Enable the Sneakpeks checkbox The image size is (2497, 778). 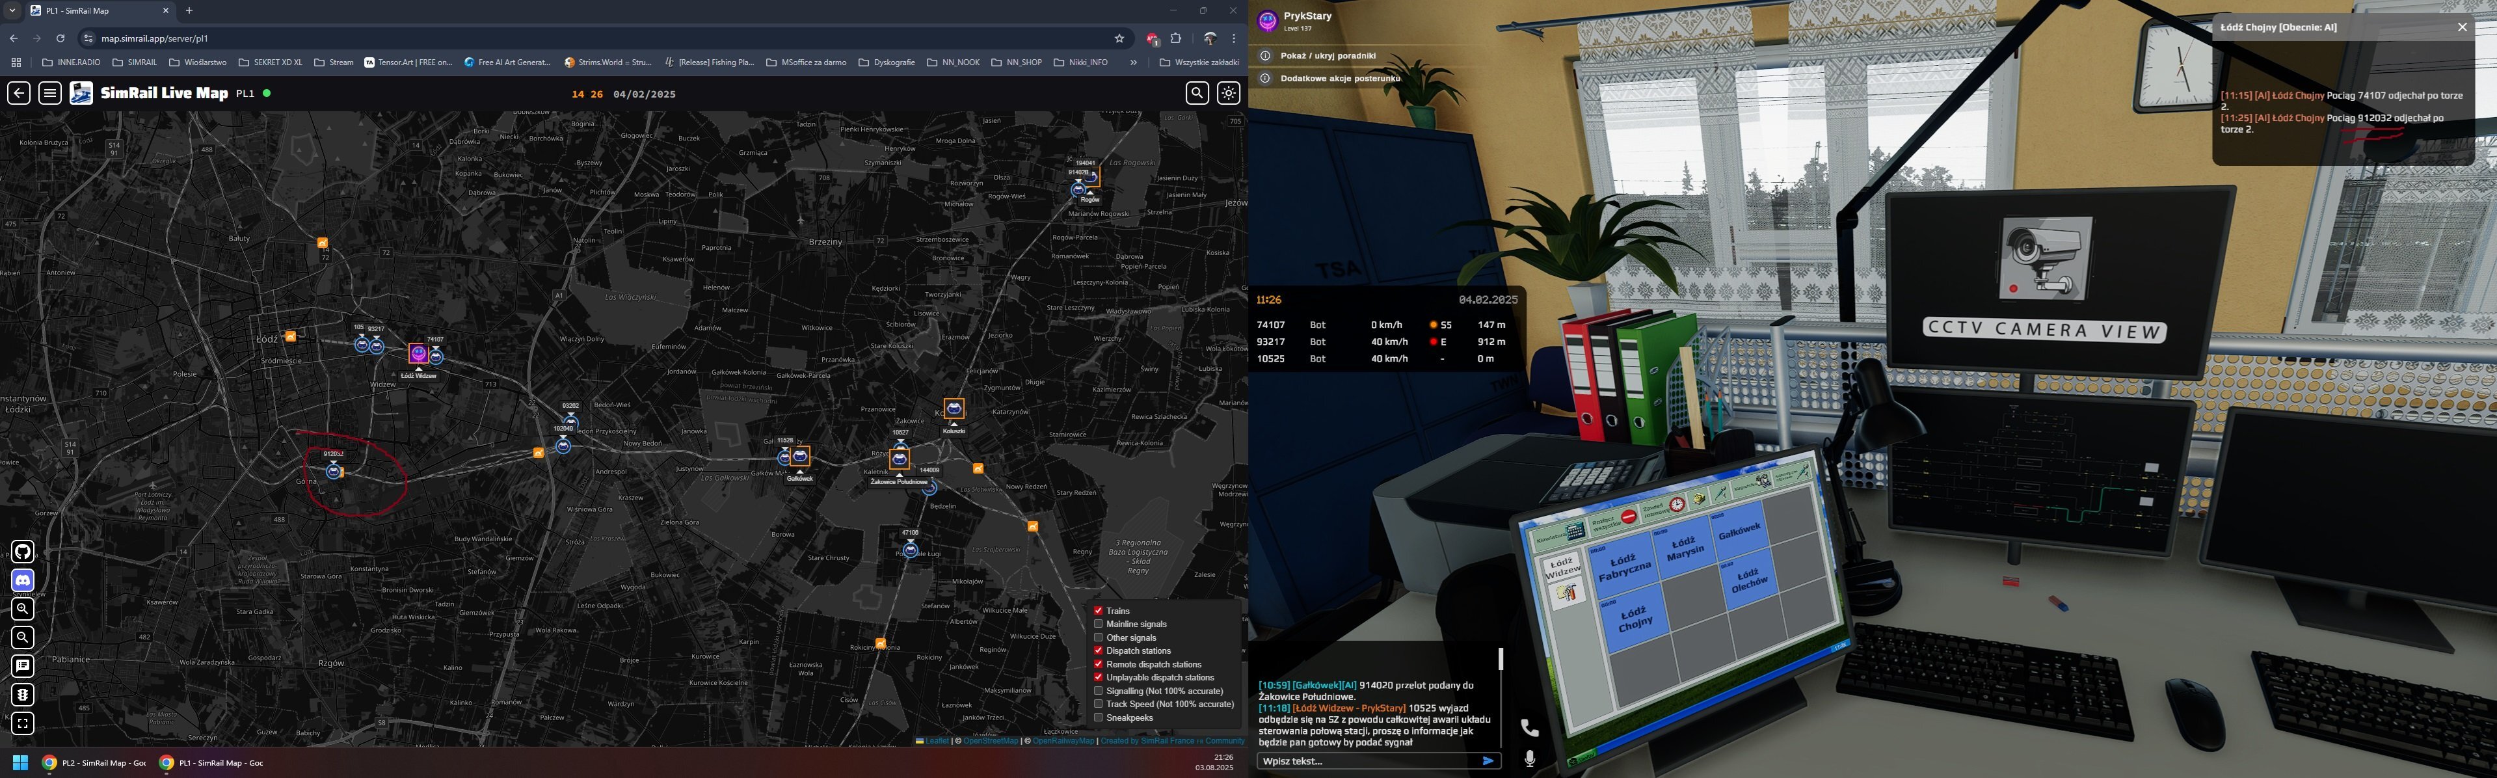point(1099,718)
